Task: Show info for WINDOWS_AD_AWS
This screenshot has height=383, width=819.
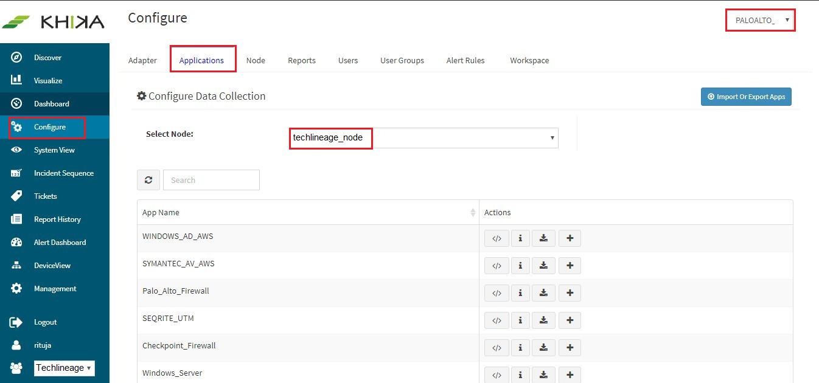Action: [x=520, y=238]
